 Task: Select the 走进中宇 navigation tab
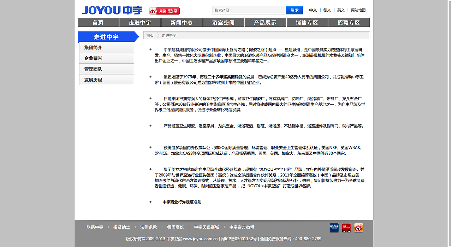[x=140, y=22]
